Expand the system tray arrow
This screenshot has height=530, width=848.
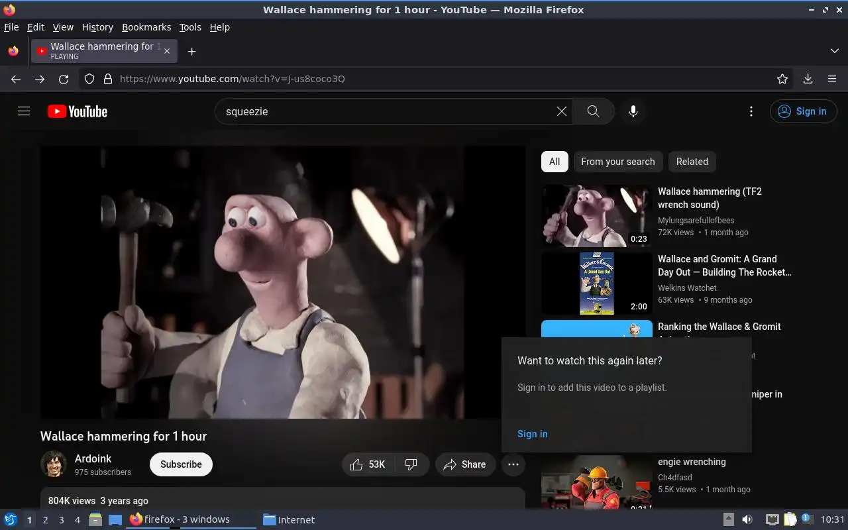pos(728,519)
